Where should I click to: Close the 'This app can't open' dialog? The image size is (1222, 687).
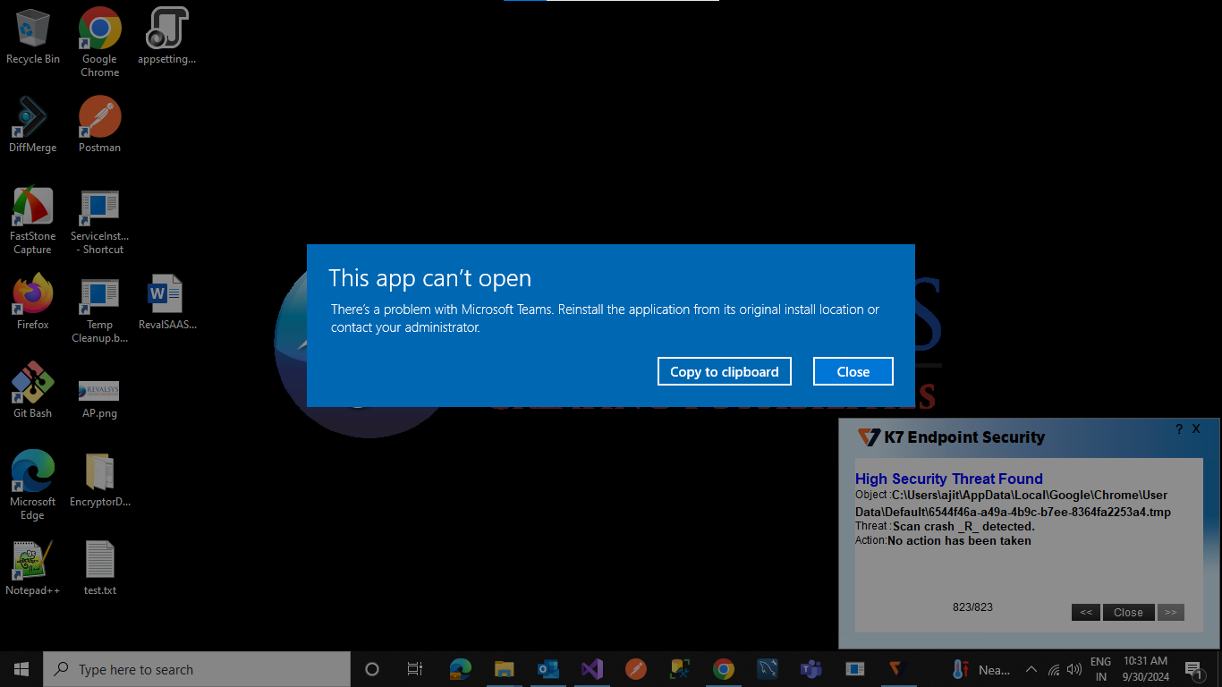point(853,371)
